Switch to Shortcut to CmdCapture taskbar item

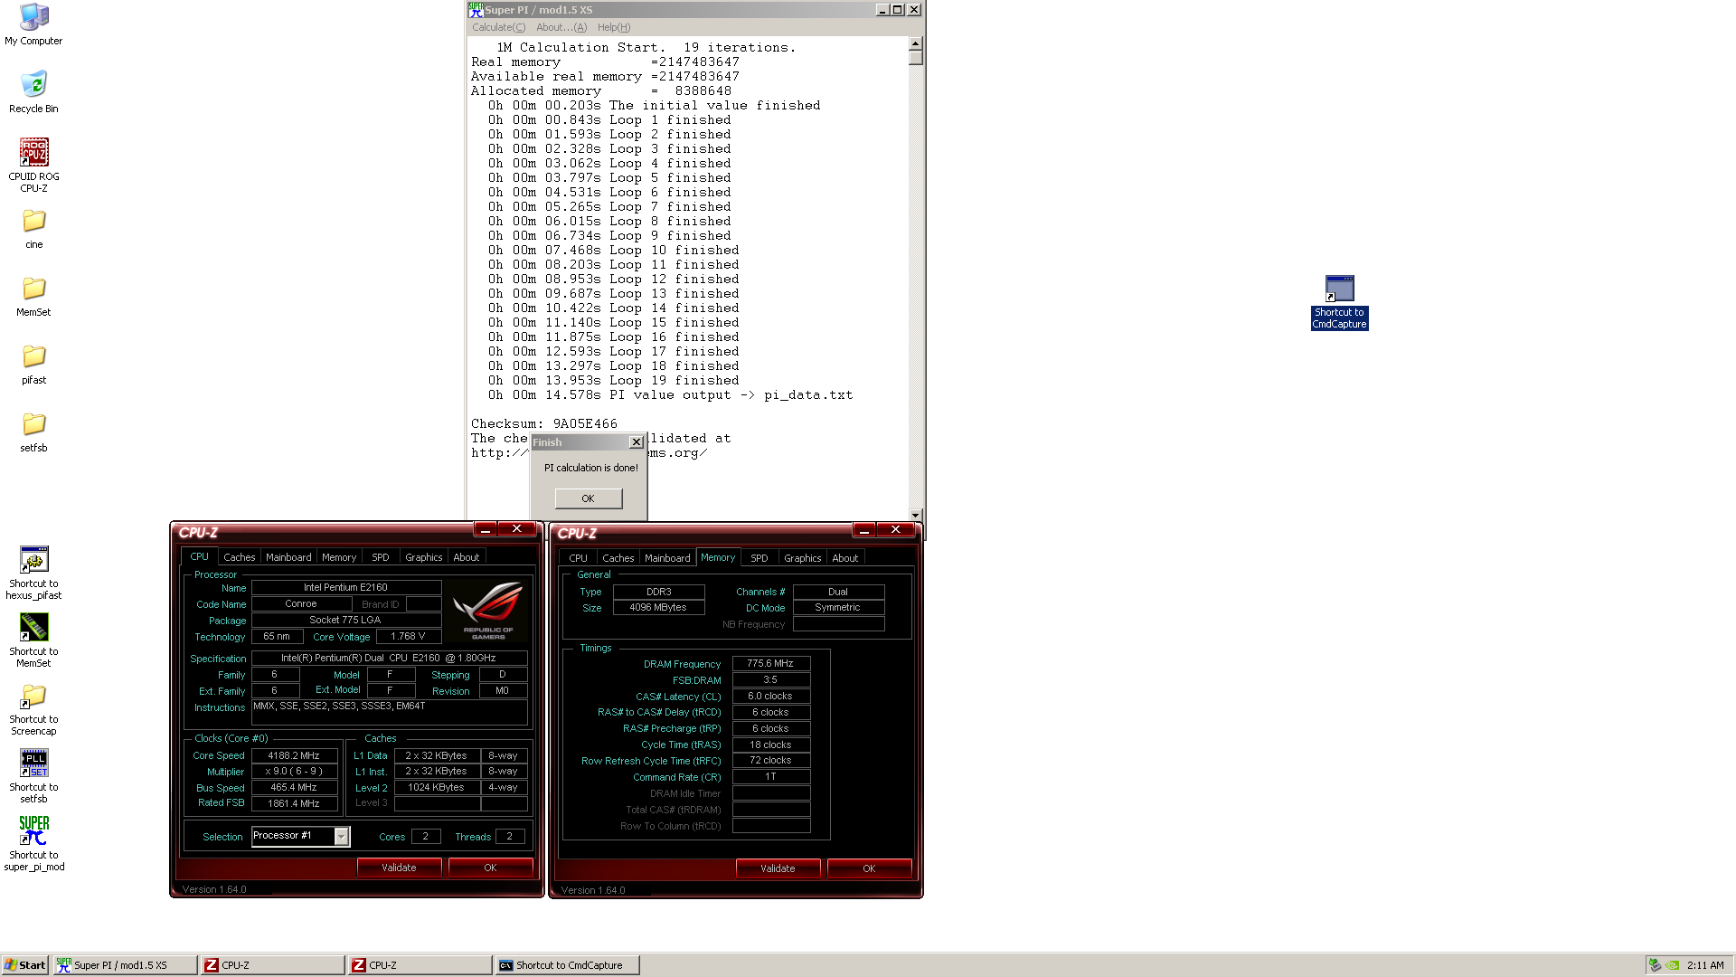[568, 965]
